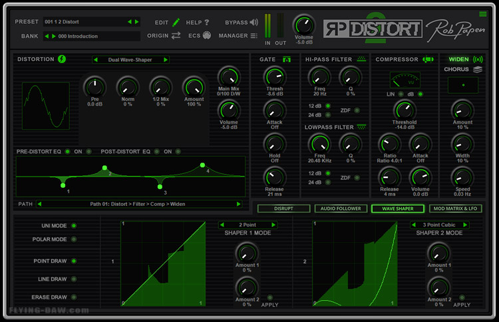Go to next bank arrow
The image size is (499, 322).
pyautogui.click(x=54, y=37)
